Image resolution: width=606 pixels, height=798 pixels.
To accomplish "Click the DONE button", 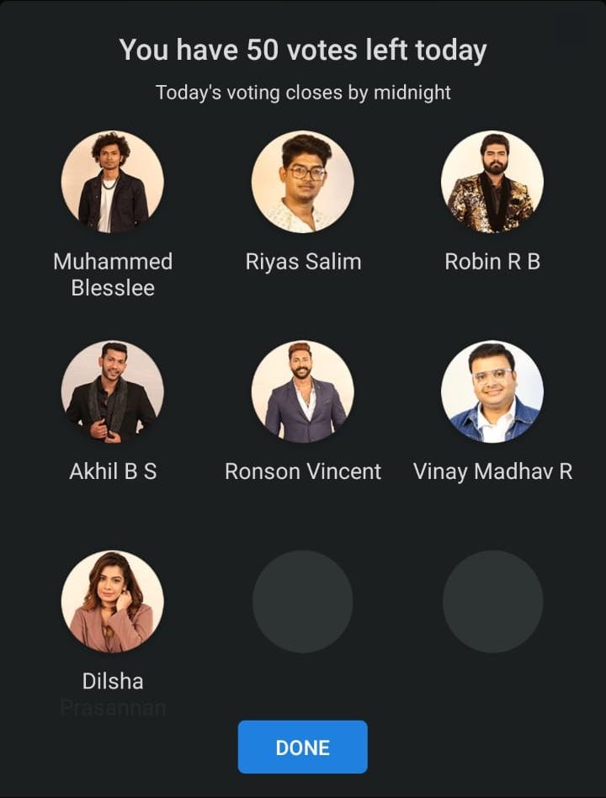I will [303, 747].
